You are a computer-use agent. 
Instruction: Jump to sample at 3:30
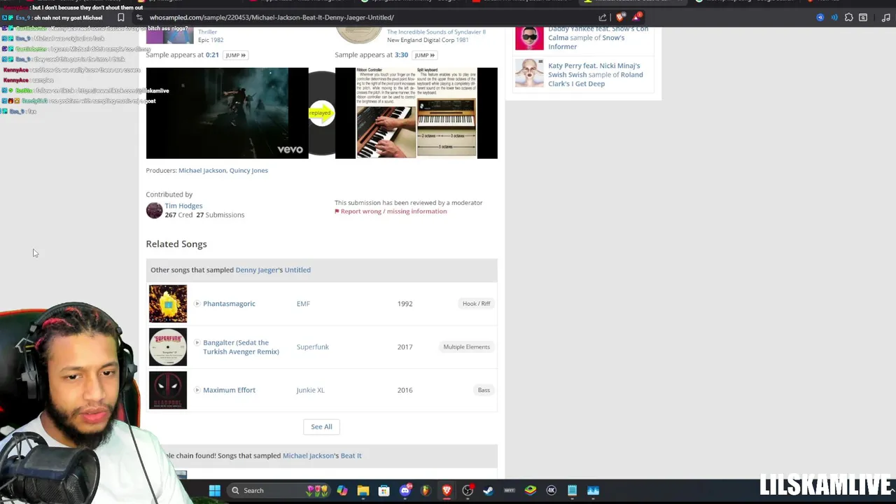coord(424,55)
